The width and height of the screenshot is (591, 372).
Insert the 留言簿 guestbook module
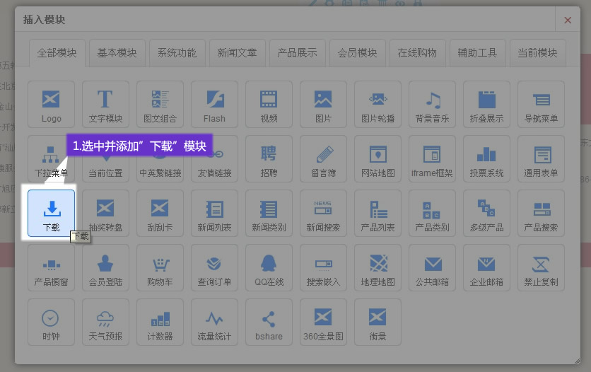click(x=323, y=158)
